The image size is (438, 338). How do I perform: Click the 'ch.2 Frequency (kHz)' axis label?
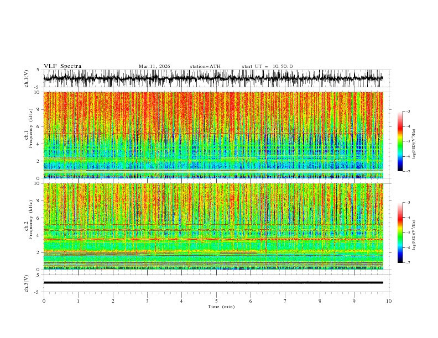pos(29,220)
